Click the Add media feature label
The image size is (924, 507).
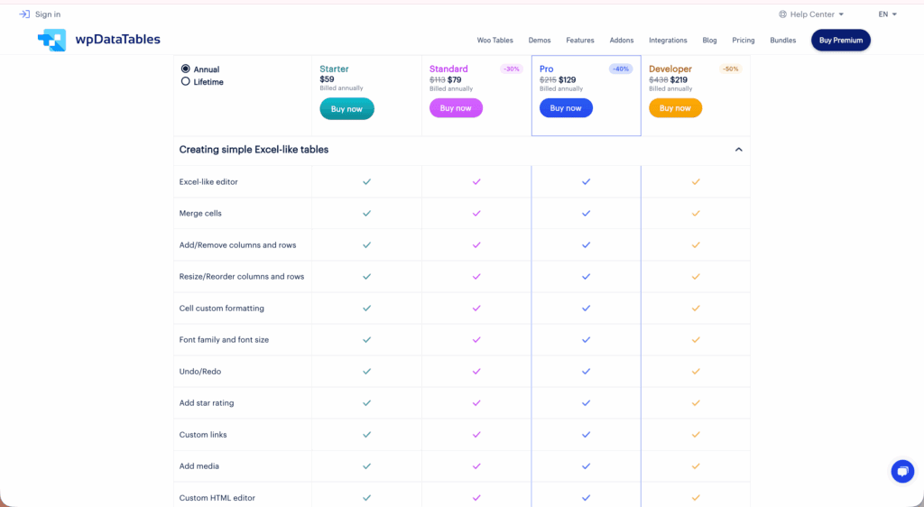tap(199, 466)
